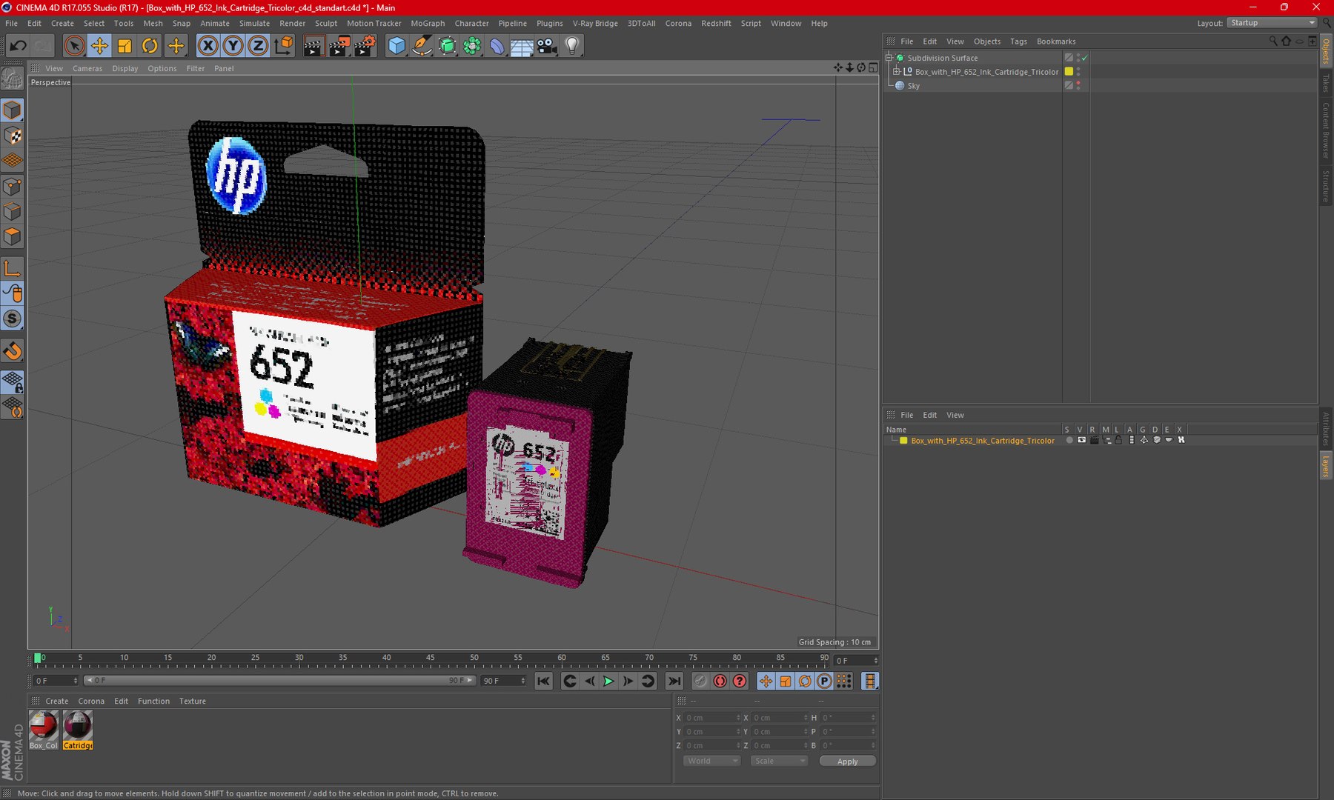
Task: Add a Camera object
Action: (x=547, y=46)
